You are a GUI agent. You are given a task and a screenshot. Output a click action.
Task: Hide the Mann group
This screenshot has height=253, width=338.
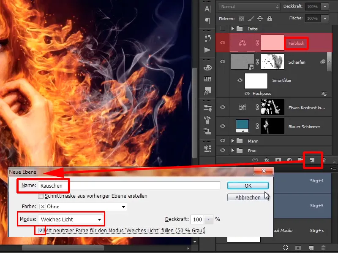[223, 140]
